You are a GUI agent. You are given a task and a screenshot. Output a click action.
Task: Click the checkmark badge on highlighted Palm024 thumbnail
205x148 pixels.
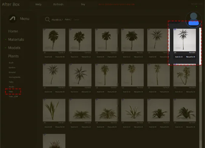tap(175, 29)
